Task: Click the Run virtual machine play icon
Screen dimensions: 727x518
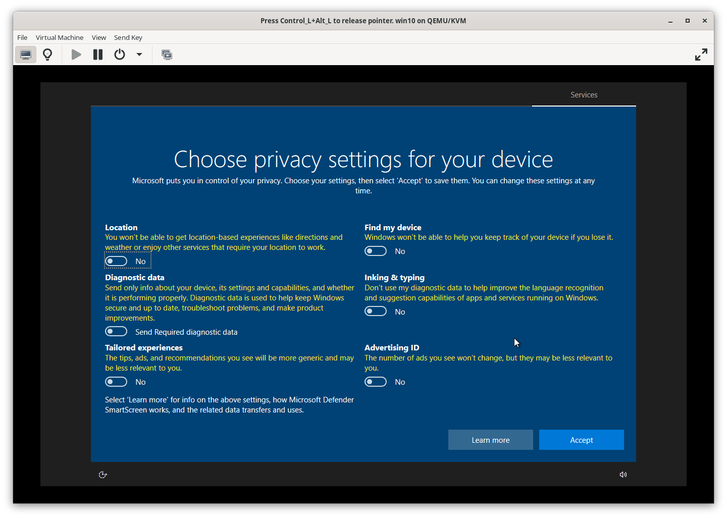Action: [76, 55]
